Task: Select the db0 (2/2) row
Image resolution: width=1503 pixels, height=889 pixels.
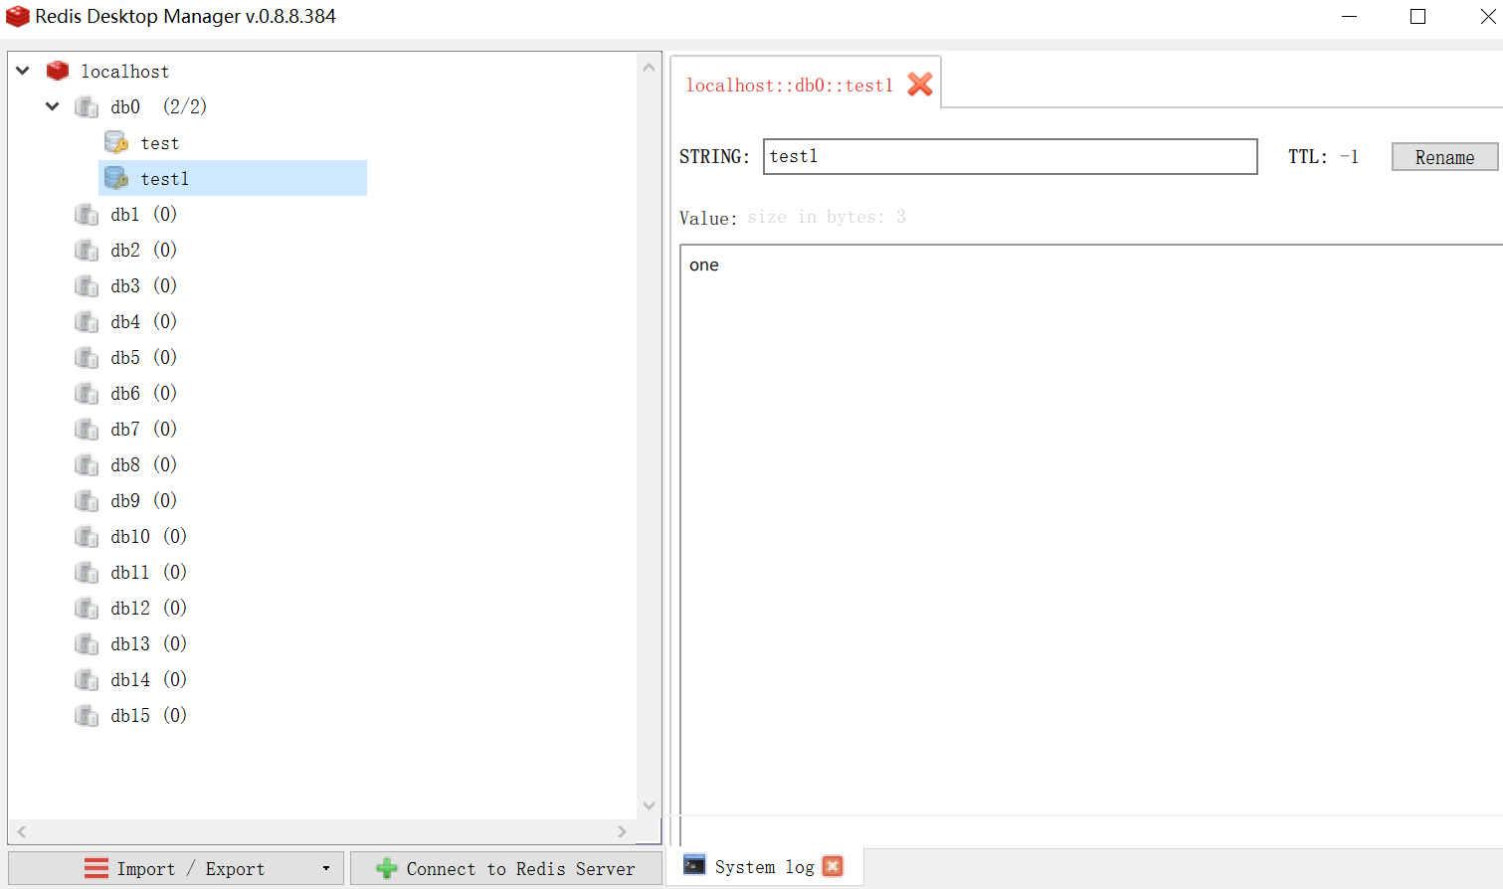Action: (x=159, y=106)
